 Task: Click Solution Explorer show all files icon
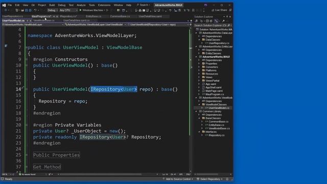211,21
